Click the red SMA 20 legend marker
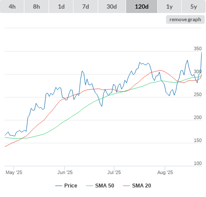206x197 pixels. click(126, 186)
